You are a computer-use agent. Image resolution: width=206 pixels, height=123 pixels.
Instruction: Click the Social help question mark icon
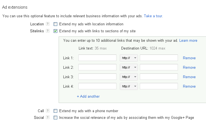[x=48, y=117]
